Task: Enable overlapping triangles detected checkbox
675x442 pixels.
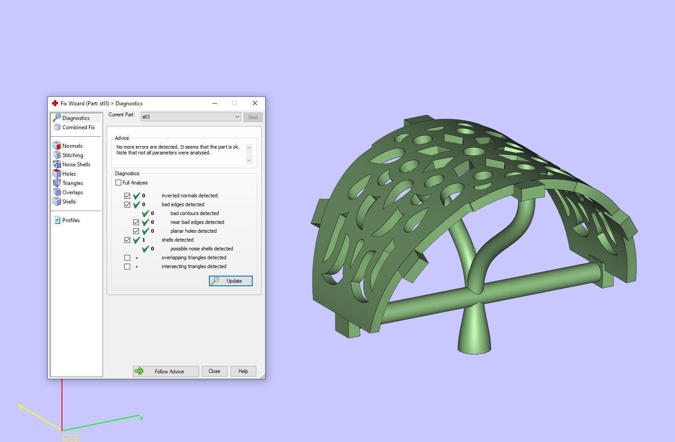Action: 127,258
